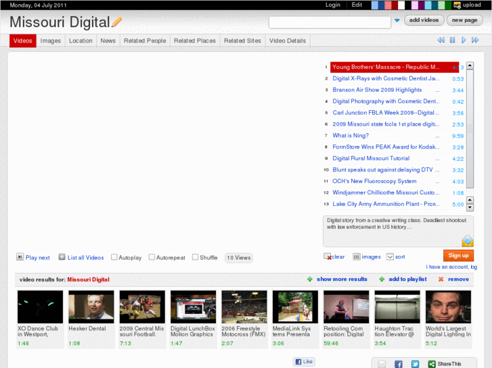
Task: Click the Facebook Like button
Action: tap(304, 361)
